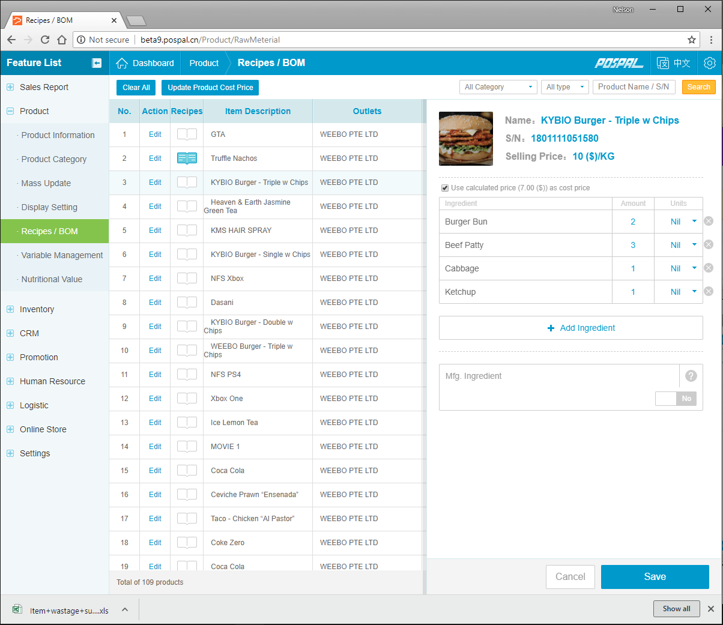Open Nutritional Value in sidebar
This screenshot has width=723, height=625.
pyautogui.click(x=52, y=279)
